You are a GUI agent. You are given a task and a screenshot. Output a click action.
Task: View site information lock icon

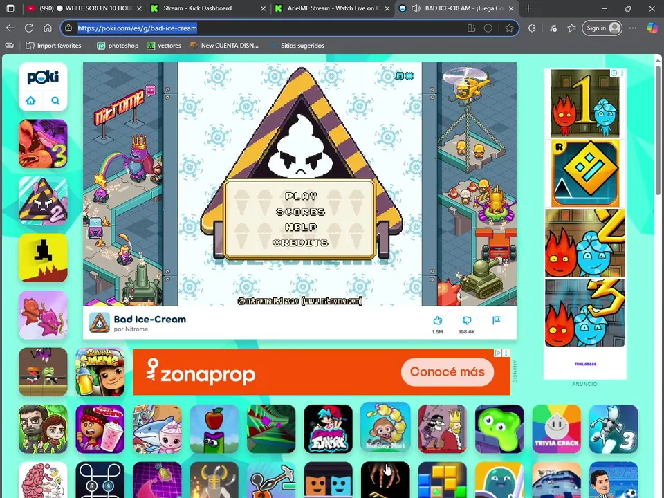[x=68, y=28]
